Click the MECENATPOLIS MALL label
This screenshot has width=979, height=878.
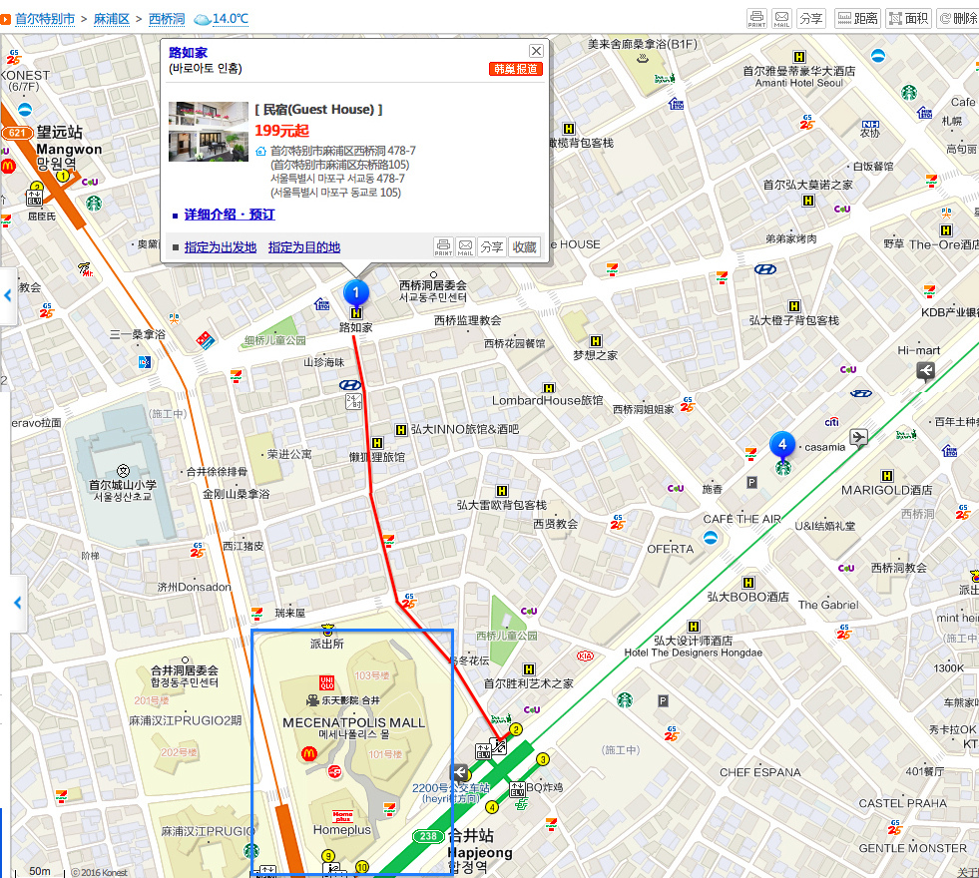[x=353, y=722]
